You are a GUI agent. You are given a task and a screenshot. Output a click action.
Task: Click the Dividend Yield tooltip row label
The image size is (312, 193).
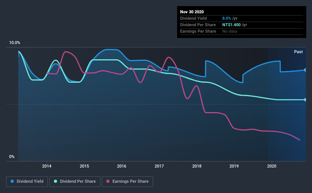click(x=193, y=18)
